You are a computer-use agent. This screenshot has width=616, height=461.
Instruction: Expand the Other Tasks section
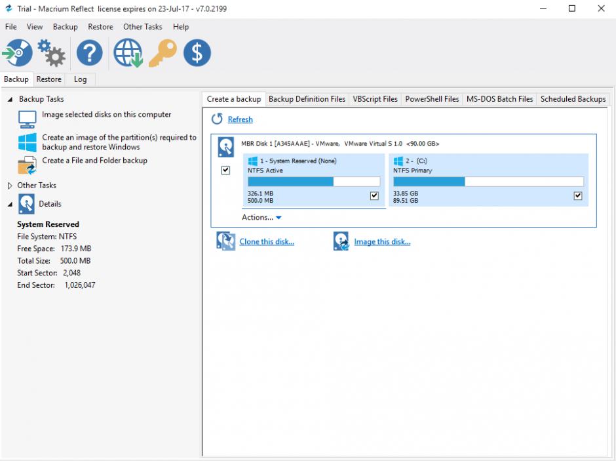click(10, 186)
